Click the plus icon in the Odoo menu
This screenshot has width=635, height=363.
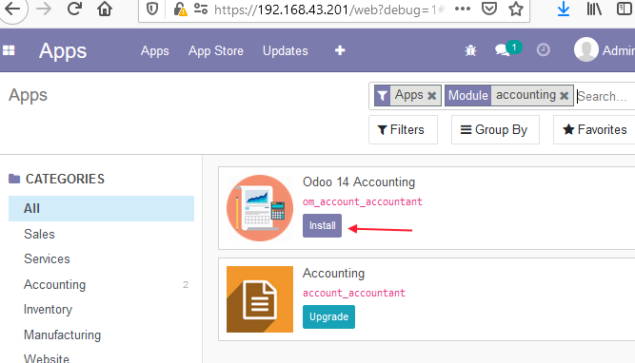pyautogui.click(x=340, y=50)
